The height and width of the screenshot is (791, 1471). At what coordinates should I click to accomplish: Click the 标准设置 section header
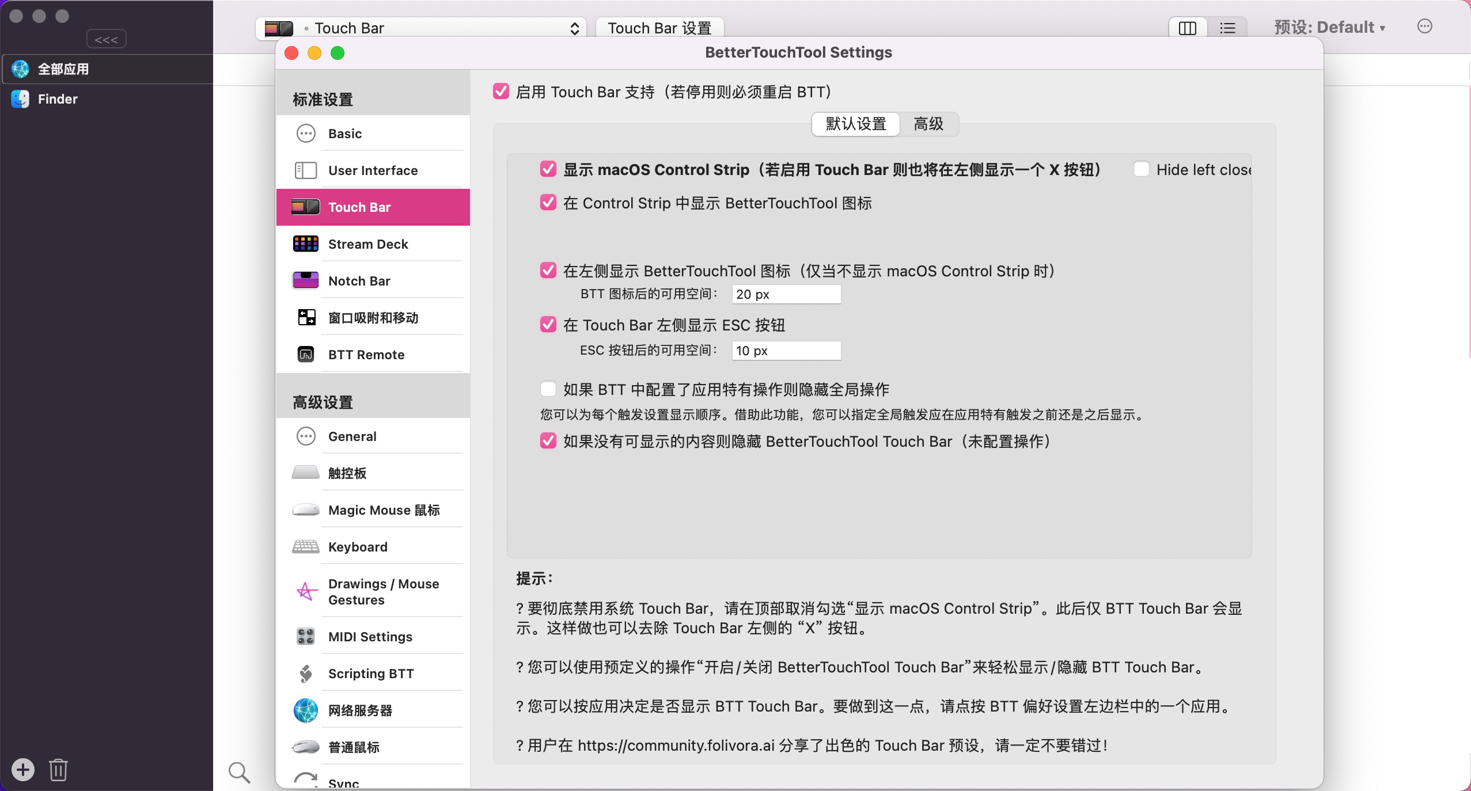(323, 100)
